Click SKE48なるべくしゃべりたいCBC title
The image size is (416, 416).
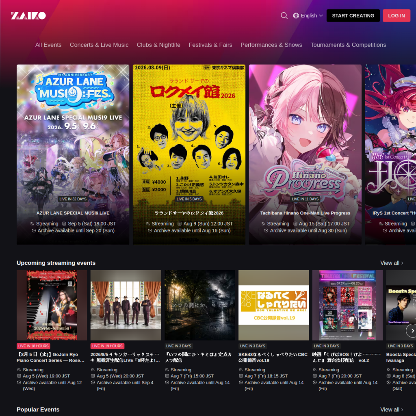click(273, 357)
